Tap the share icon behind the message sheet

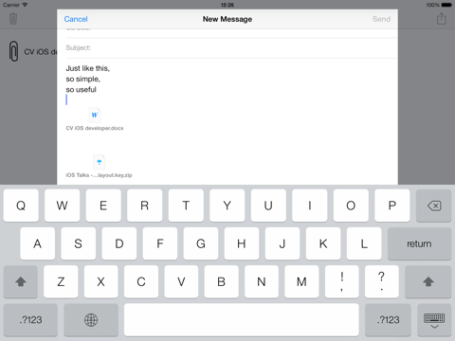(x=442, y=19)
